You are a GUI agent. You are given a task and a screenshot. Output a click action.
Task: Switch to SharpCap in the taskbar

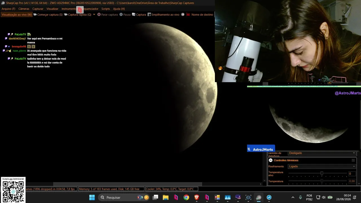[259, 197]
